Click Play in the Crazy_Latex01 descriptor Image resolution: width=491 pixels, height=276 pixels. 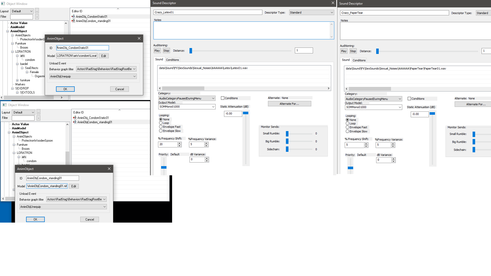pos(157,51)
